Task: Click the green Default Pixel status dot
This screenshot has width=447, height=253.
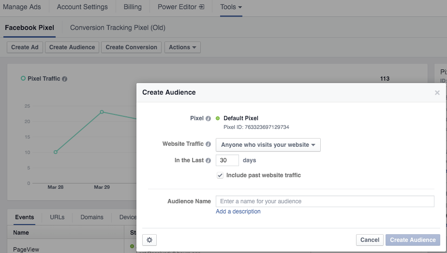Action: tap(218, 118)
